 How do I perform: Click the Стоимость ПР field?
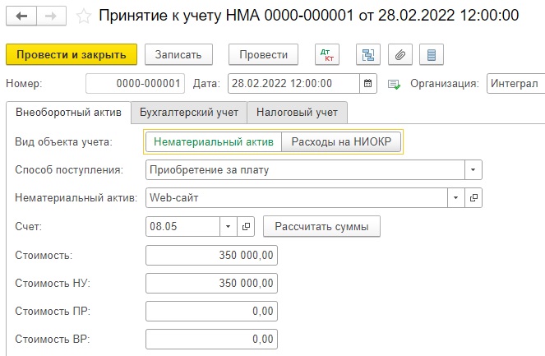point(212,311)
